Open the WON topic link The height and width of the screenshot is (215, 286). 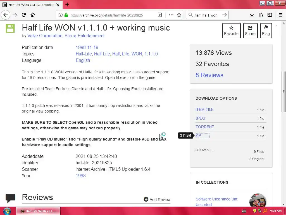click(x=137, y=54)
